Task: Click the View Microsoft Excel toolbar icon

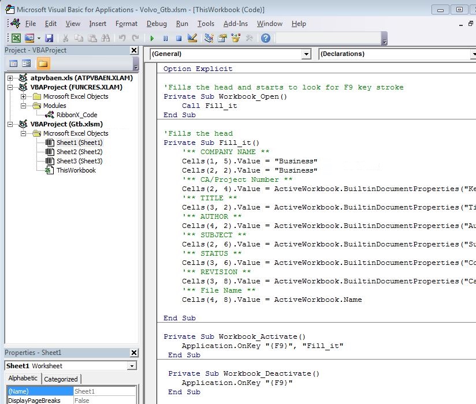Action: pos(16,38)
